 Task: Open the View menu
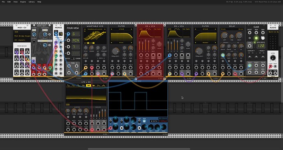tap(16, 2)
